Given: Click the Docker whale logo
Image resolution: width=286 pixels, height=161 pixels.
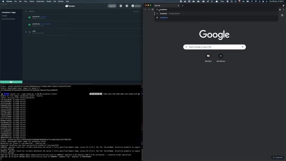Looking at the screenshot, I should click(x=70, y=6).
